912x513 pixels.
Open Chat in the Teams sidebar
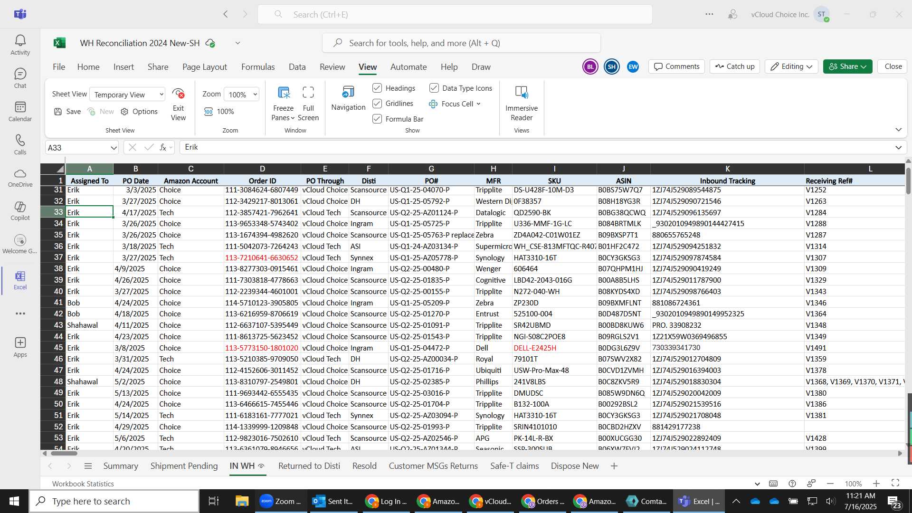(20, 78)
